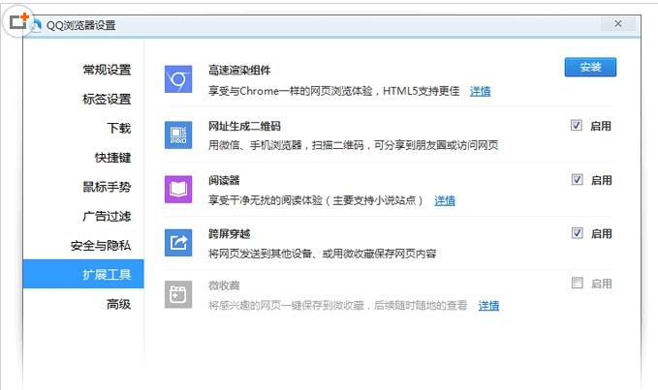The image size is (658, 390).
Task: Open the 高级 settings section
Action: [x=119, y=304]
